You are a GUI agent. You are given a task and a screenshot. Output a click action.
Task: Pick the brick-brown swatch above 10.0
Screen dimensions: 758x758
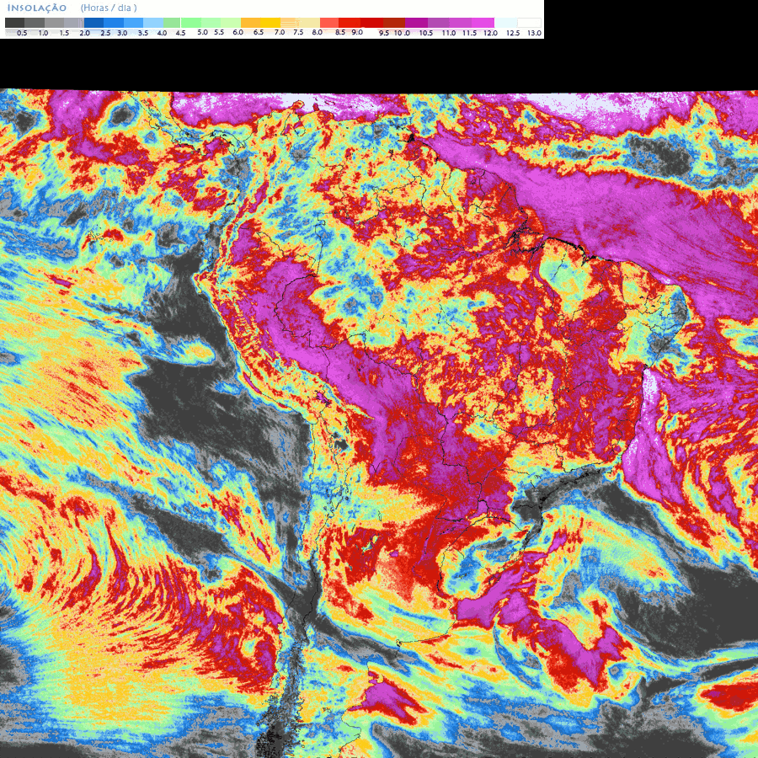[394, 23]
